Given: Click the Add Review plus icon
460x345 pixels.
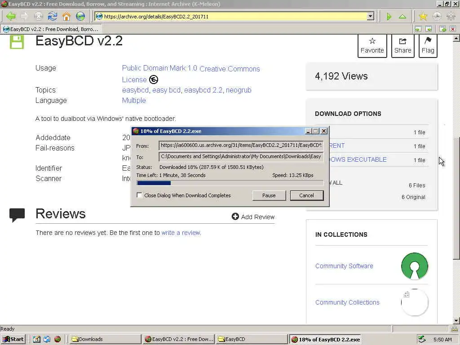Looking at the screenshot, I should click(235, 217).
